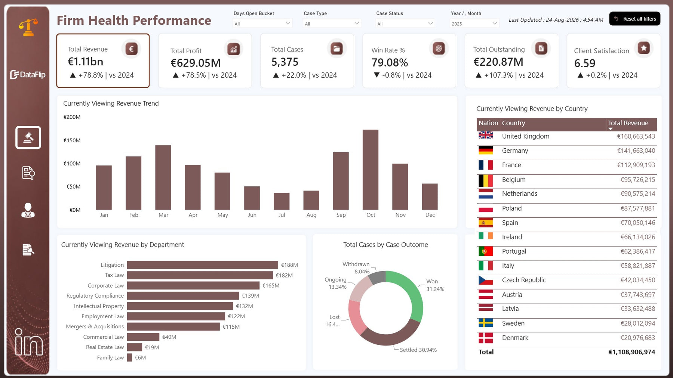673x378 pixels.
Task: Click Reset all filters button
Action: [x=634, y=19]
